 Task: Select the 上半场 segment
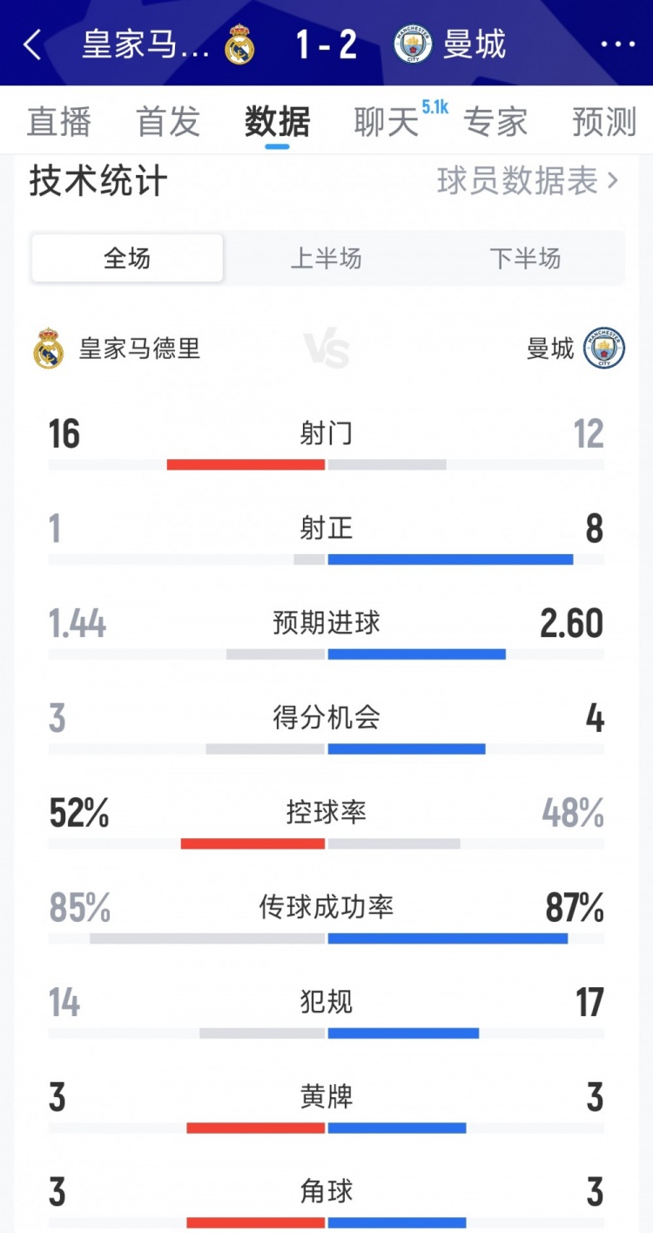[x=326, y=259]
